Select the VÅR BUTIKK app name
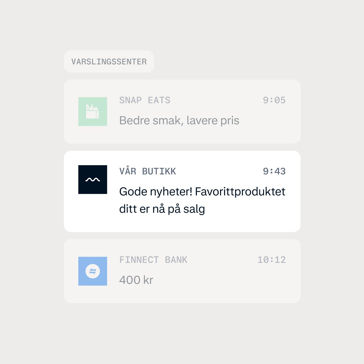The width and height of the screenshot is (364, 364). (x=148, y=171)
